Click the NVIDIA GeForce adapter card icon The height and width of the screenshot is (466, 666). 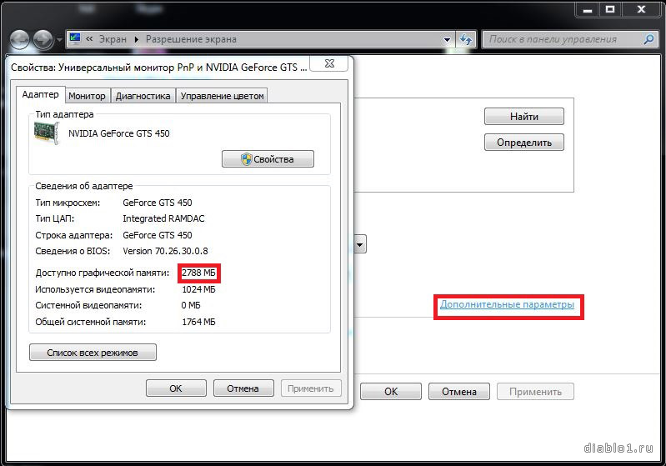(x=48, y=133)
